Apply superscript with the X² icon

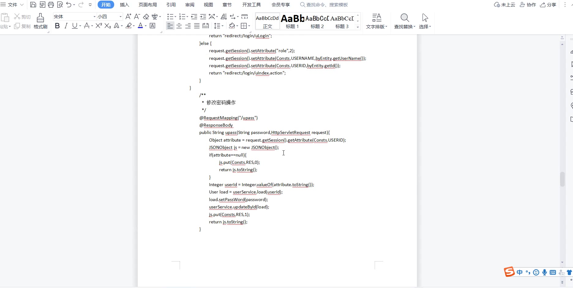pos(99,26)
